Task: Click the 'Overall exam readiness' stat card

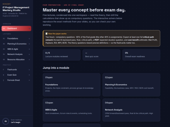Action: (x=141, y=55)
